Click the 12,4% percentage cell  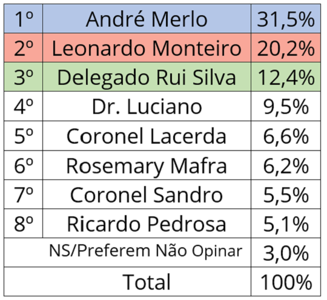point(286,77)
